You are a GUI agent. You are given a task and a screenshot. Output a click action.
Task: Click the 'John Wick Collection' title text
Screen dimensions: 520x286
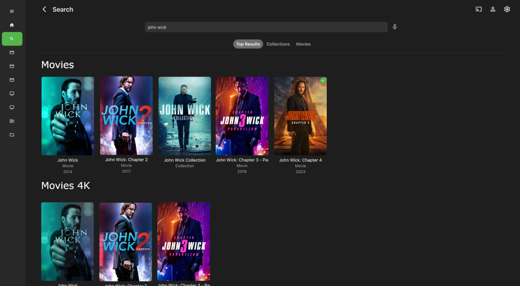click(x=185, y=160)
